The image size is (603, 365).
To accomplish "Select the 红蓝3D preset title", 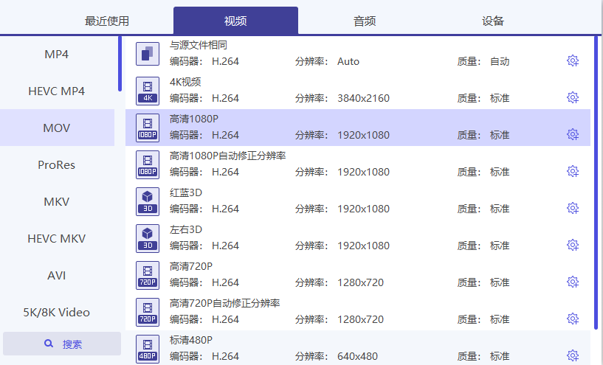I will 186,192.
